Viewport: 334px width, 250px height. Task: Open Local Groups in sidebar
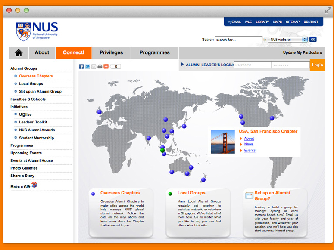point(31,84)
